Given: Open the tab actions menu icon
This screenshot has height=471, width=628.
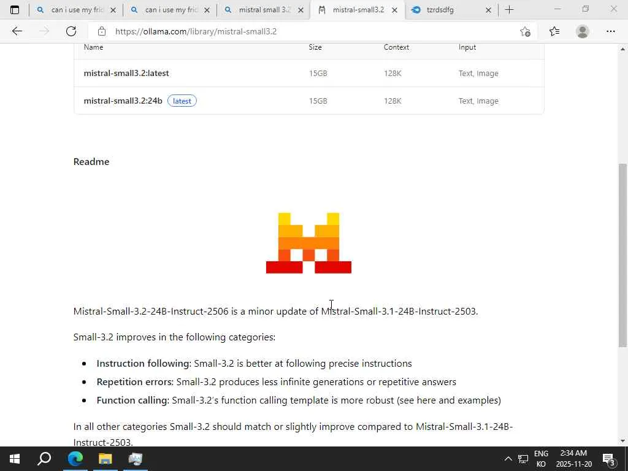Looking at the screenshot, I should pos(15,10).
